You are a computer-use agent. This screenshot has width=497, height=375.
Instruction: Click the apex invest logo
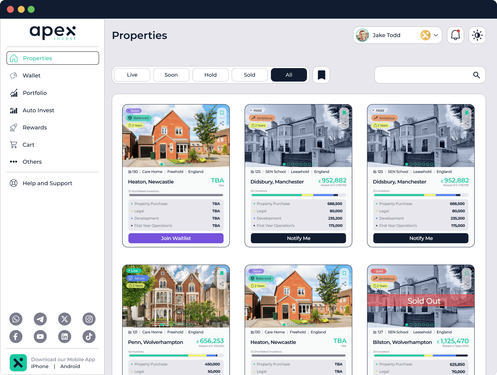click(53, 33)
